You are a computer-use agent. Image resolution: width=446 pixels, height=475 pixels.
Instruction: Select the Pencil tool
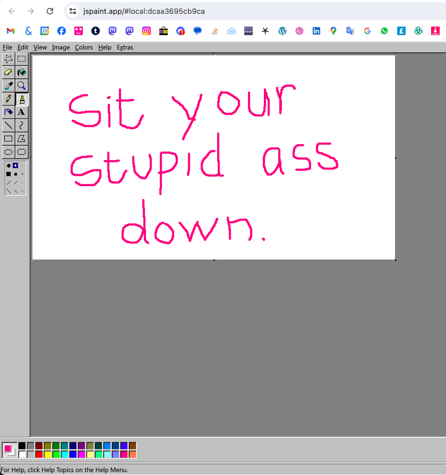coord(8,99)
